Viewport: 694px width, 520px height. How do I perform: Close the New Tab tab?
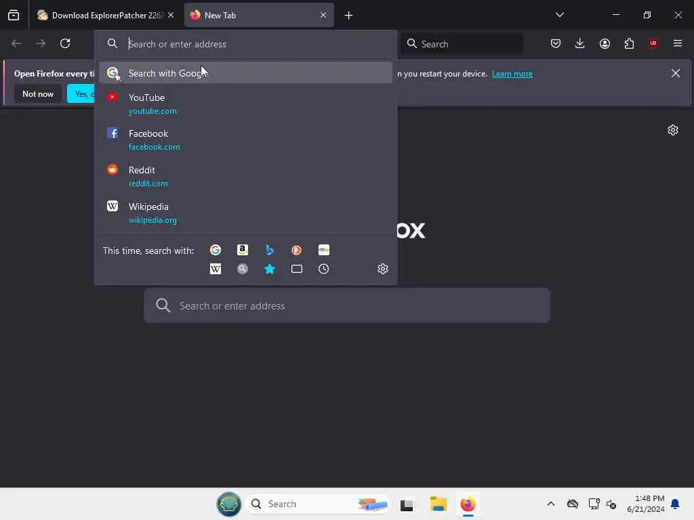(x=323, y=15)
